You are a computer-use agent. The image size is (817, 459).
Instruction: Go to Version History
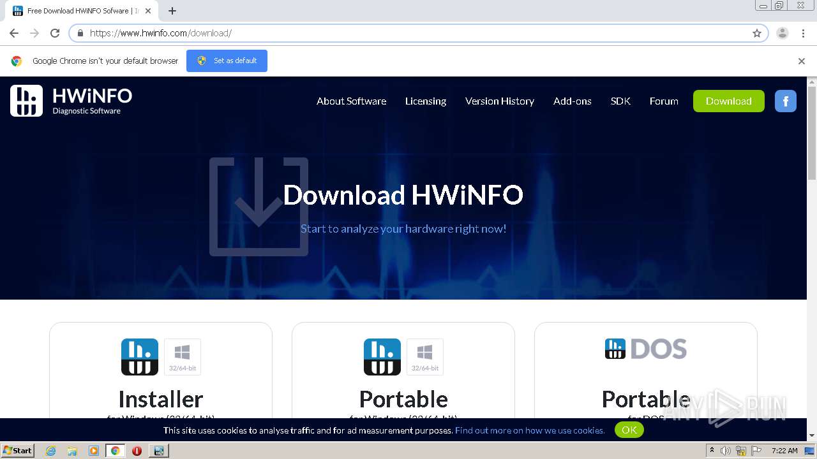tap(500, 101)
